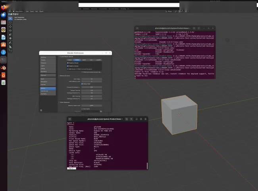The image size is (258, 191).
Task: Open Save & Load section in Preferences
Action: (48, 91)
